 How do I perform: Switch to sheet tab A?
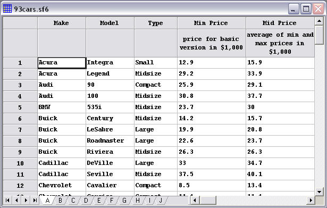pos(47,201)
